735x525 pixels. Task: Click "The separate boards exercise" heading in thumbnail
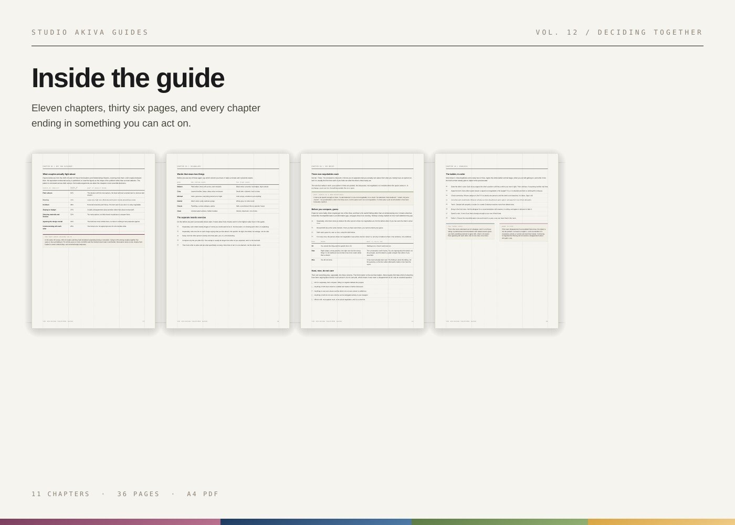(x=191, y=217)
